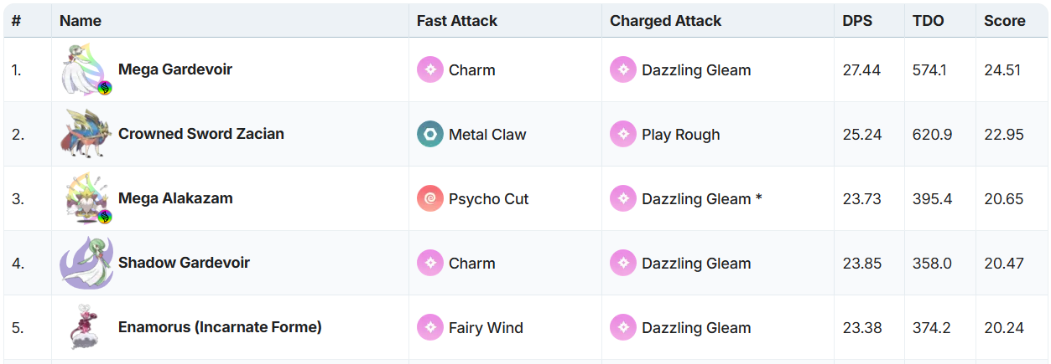Screen dimensions: 1051x364
Task: Sort the table by the DPS column header
Action: point(857,21)
